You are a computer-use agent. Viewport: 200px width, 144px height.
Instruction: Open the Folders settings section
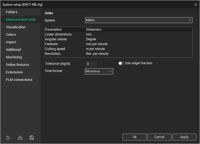pos(12,12)
